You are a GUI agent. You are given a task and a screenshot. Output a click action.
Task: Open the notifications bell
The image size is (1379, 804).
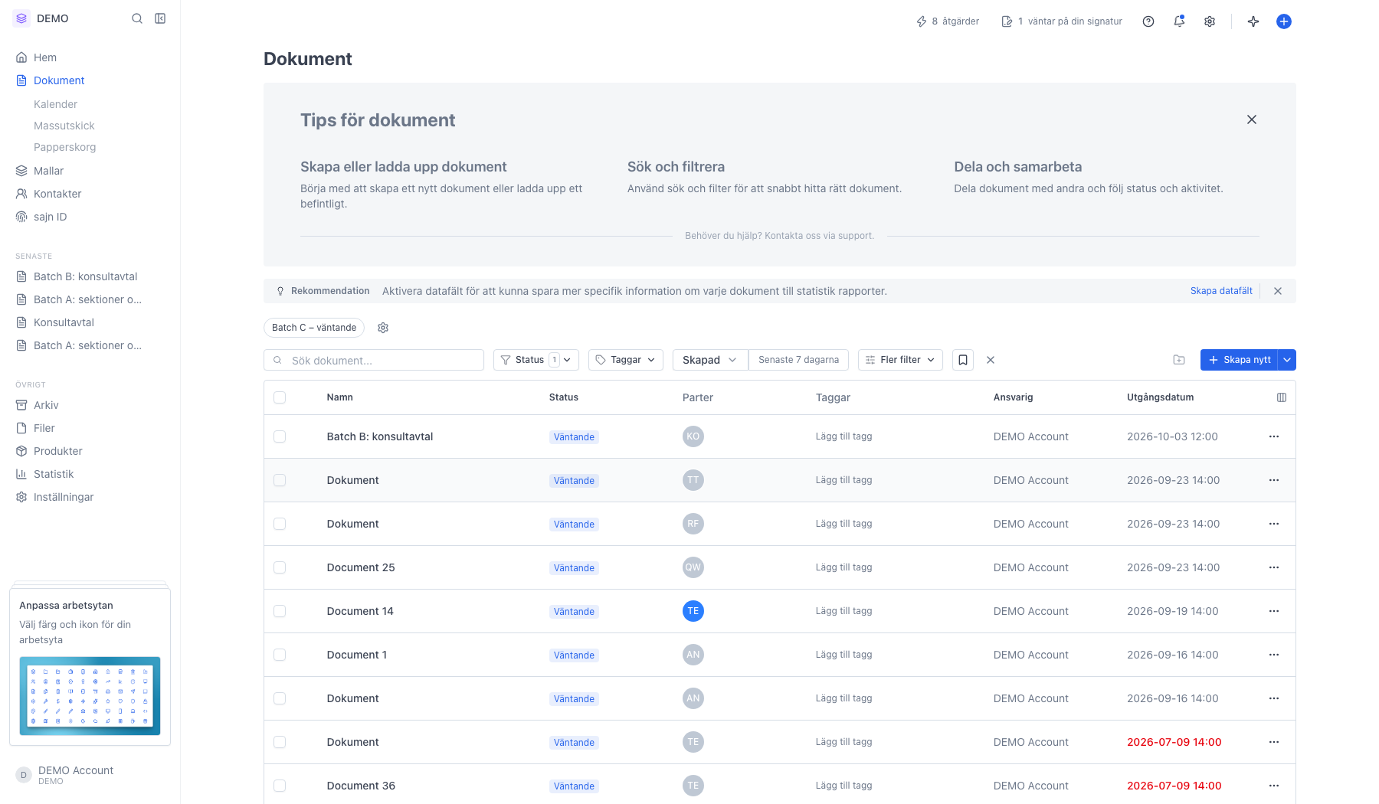[1179, 21]
